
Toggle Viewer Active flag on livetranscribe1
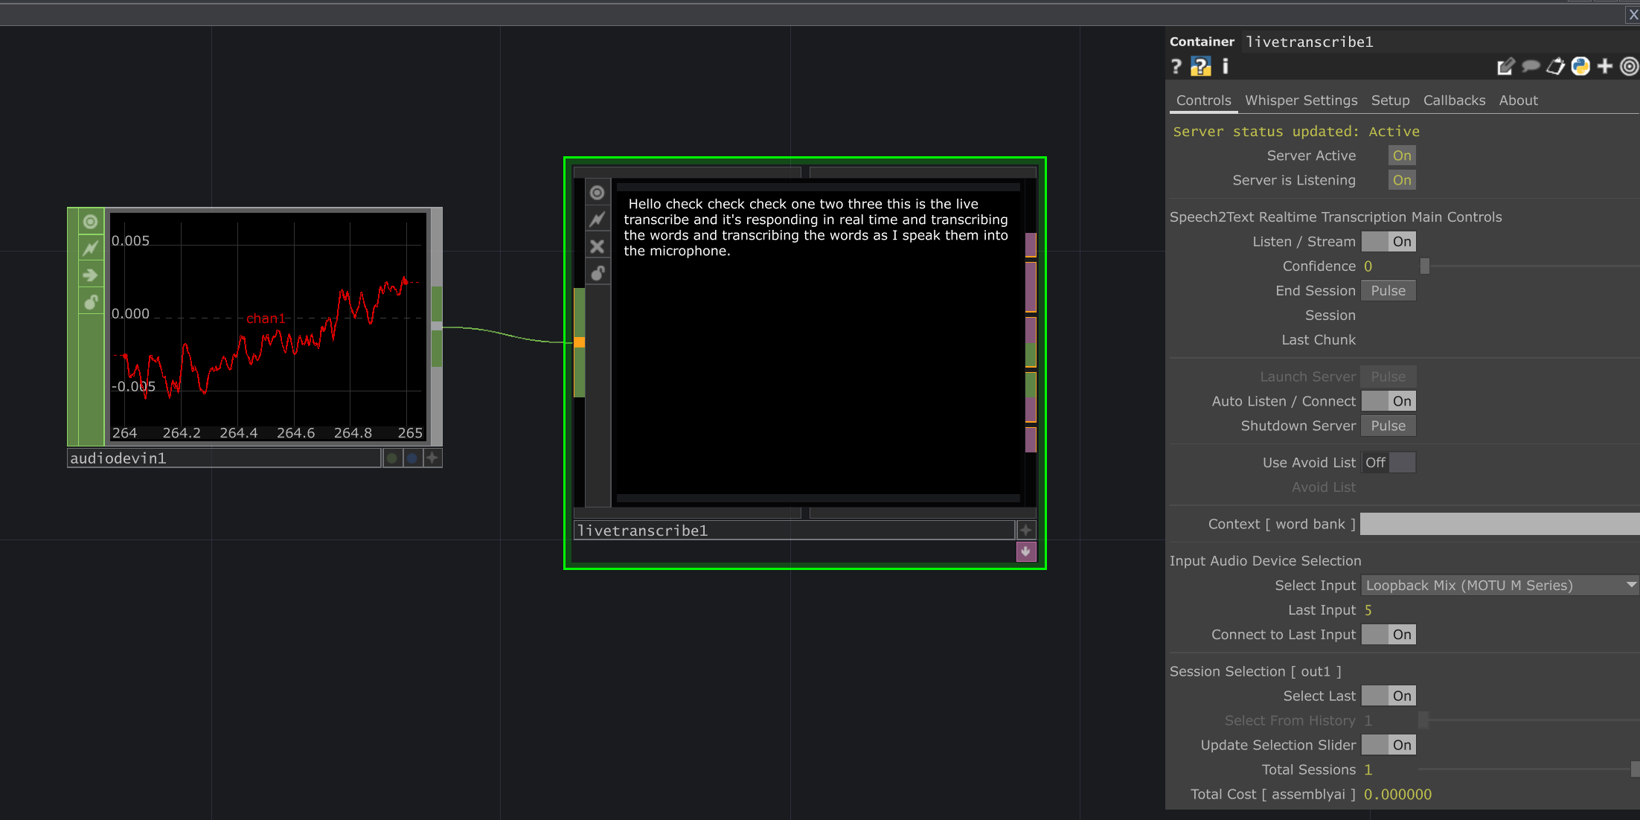tap(597, 193)
